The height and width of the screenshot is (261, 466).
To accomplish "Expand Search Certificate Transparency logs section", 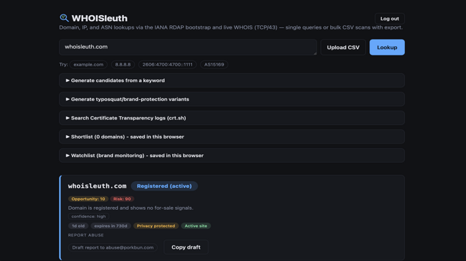I will 232,118.
